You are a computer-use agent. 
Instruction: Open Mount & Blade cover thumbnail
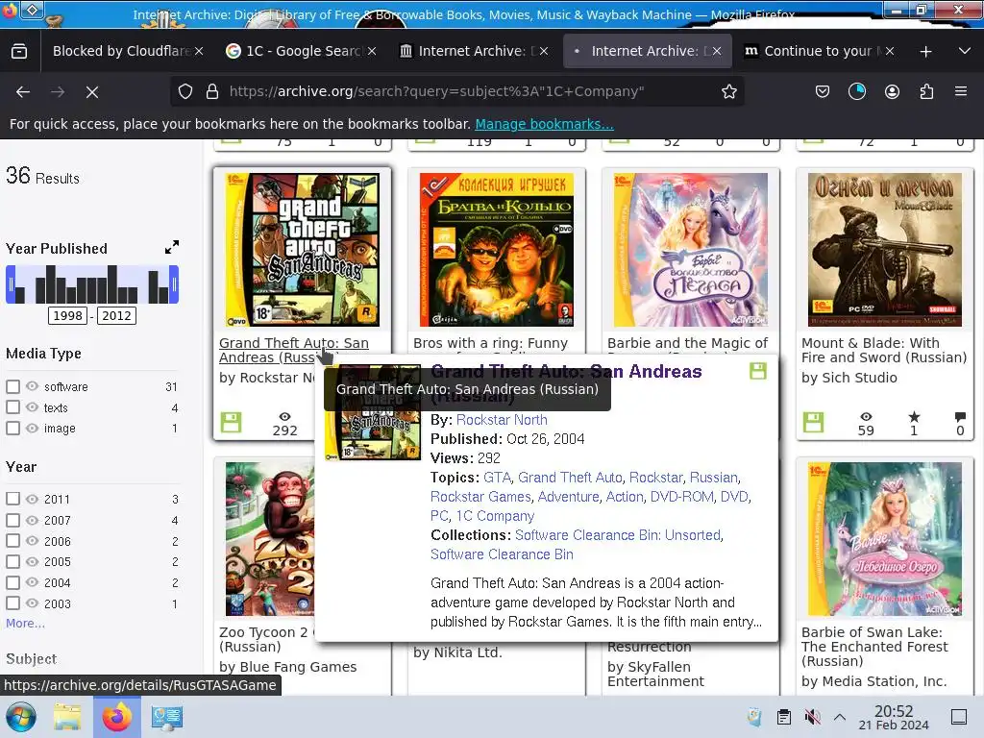[885, 250]
